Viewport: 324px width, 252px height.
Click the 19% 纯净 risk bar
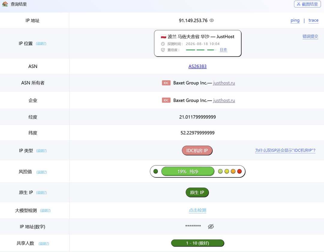click(x=187, y=171)
